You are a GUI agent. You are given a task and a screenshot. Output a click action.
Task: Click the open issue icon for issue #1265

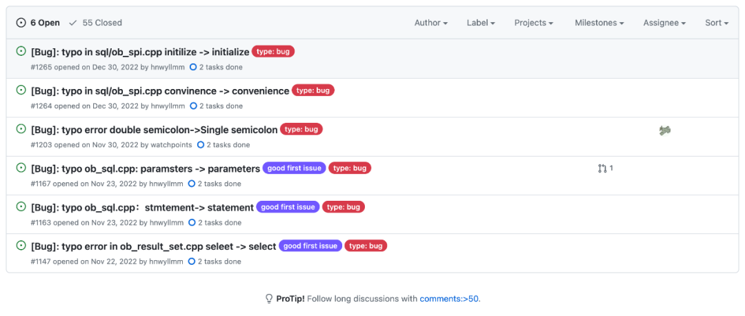(x=21, y=51)
